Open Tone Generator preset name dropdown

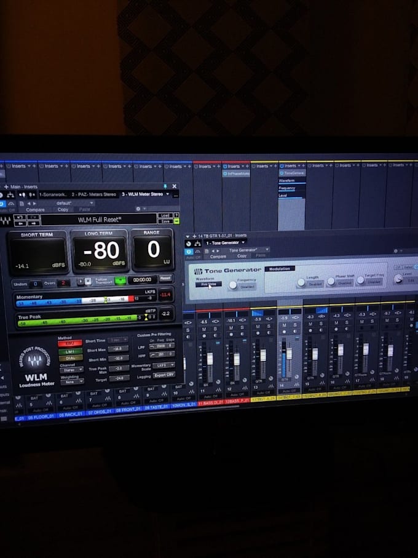pos(249,250)
